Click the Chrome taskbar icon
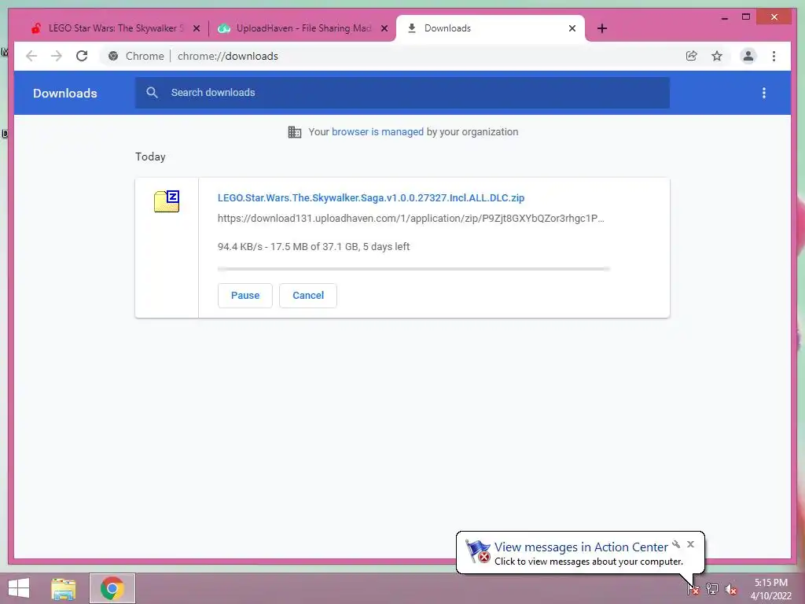Image resolution: width=805 pixels, height=604 pixels. tap(112, 588)
